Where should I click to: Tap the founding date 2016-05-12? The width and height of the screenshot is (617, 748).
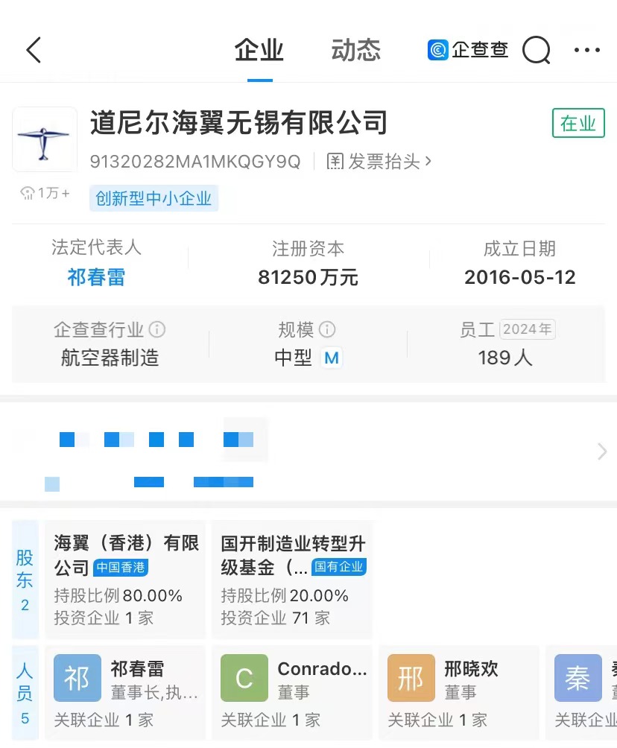click(x=520, y=277)
